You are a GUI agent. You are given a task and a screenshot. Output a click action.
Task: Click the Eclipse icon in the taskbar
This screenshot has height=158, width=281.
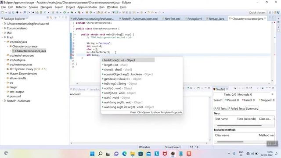[173, 154]
